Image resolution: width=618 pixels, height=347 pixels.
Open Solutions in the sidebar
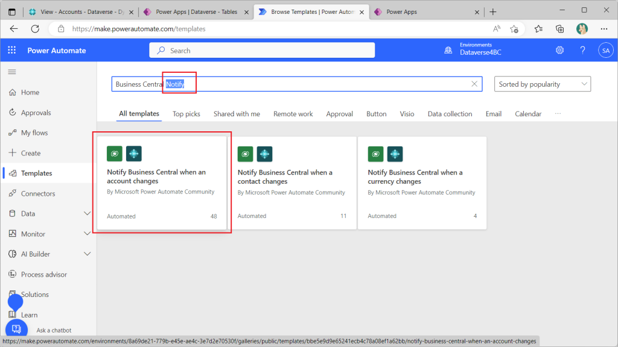point(48,295)
